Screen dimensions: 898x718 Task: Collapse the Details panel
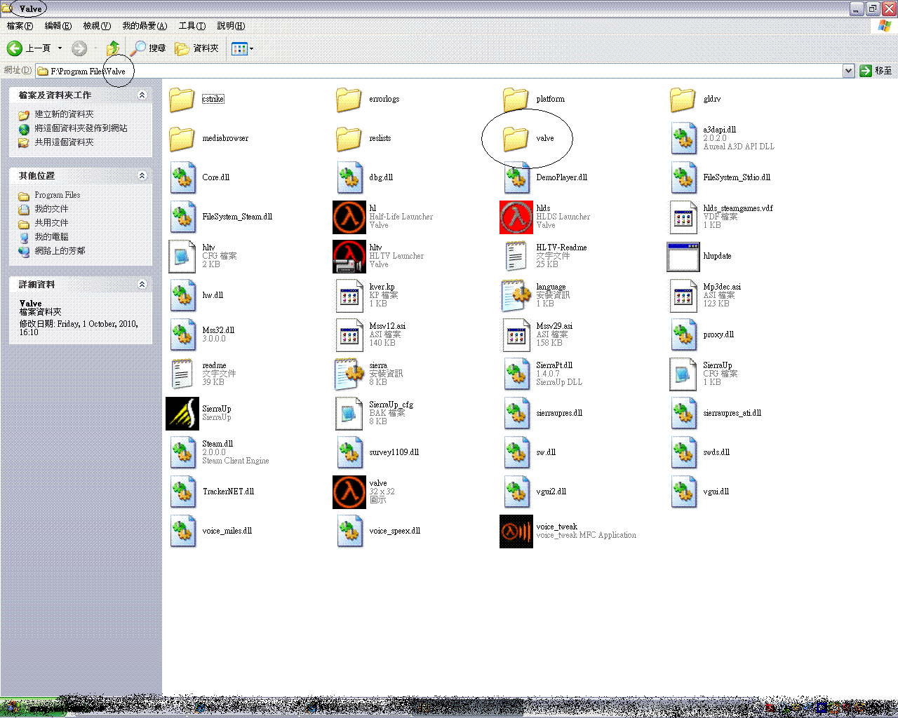click(142, 285)
